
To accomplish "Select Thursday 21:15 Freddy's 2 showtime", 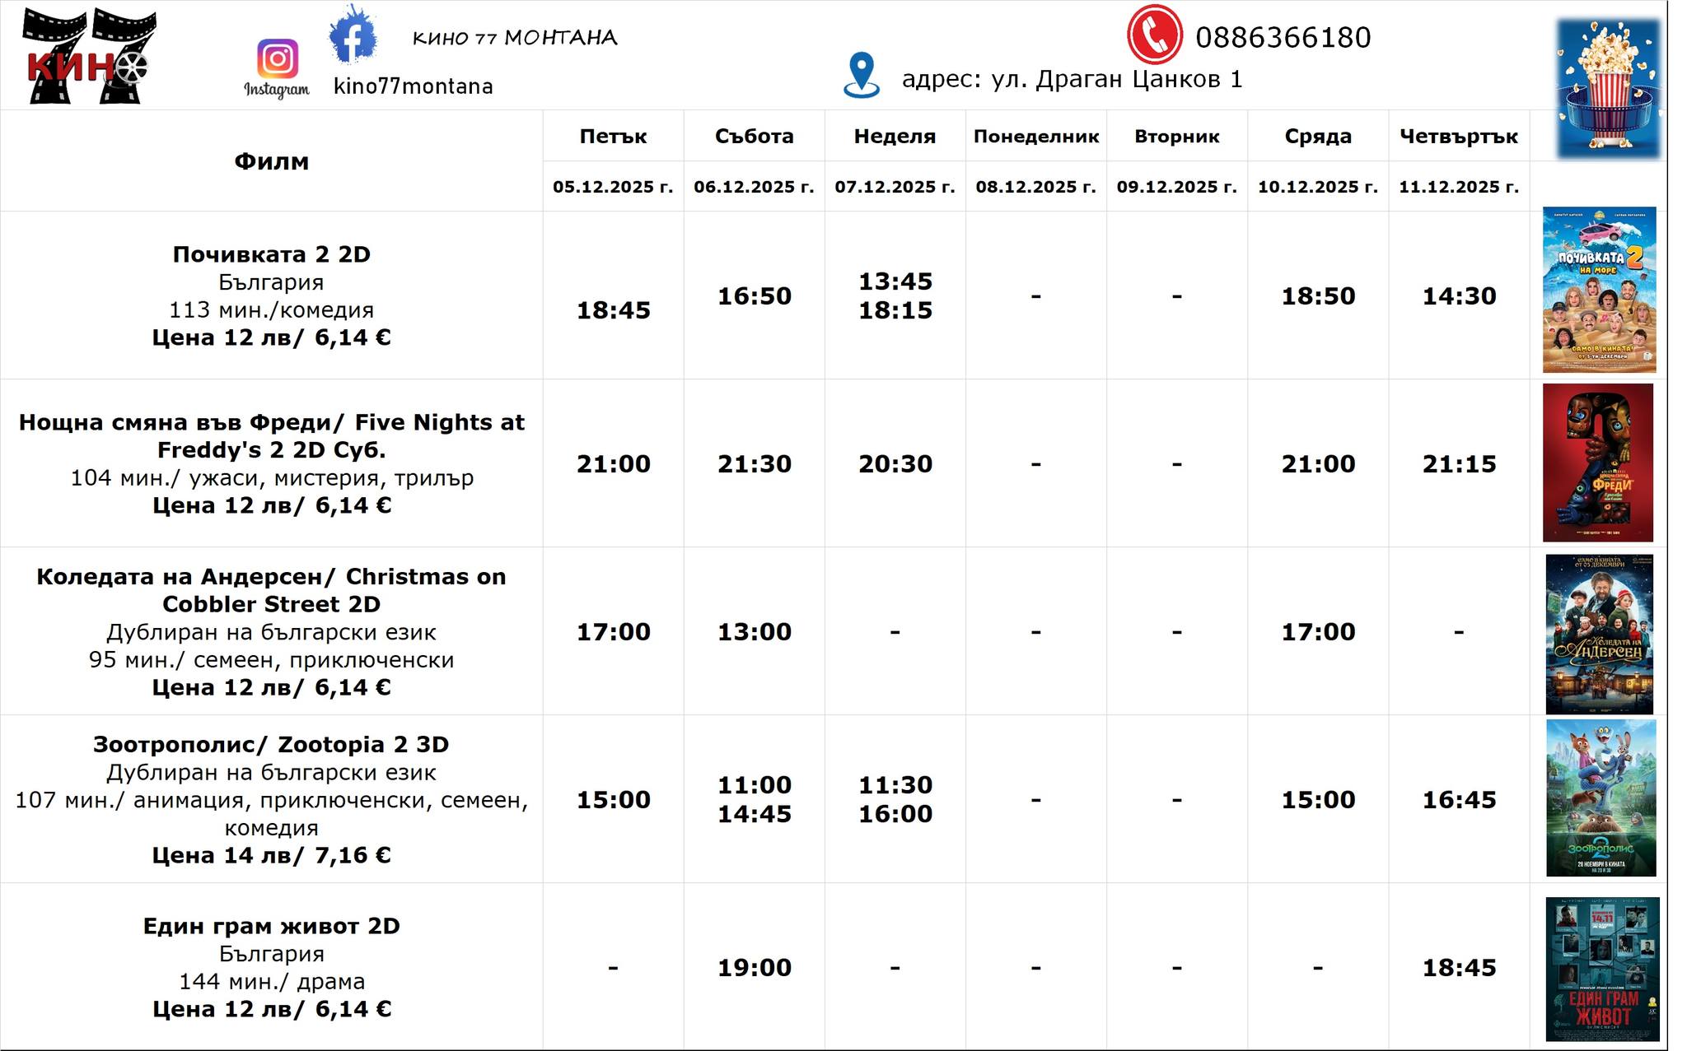I will [1458, 464].
